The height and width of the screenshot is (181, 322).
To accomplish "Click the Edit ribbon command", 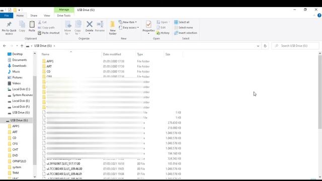I will (x=161, y=28).
